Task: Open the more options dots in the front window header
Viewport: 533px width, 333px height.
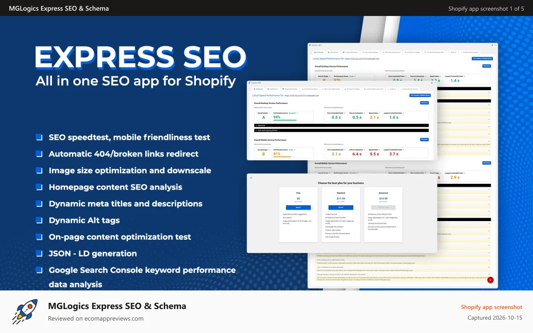Action: coord(435,83)
